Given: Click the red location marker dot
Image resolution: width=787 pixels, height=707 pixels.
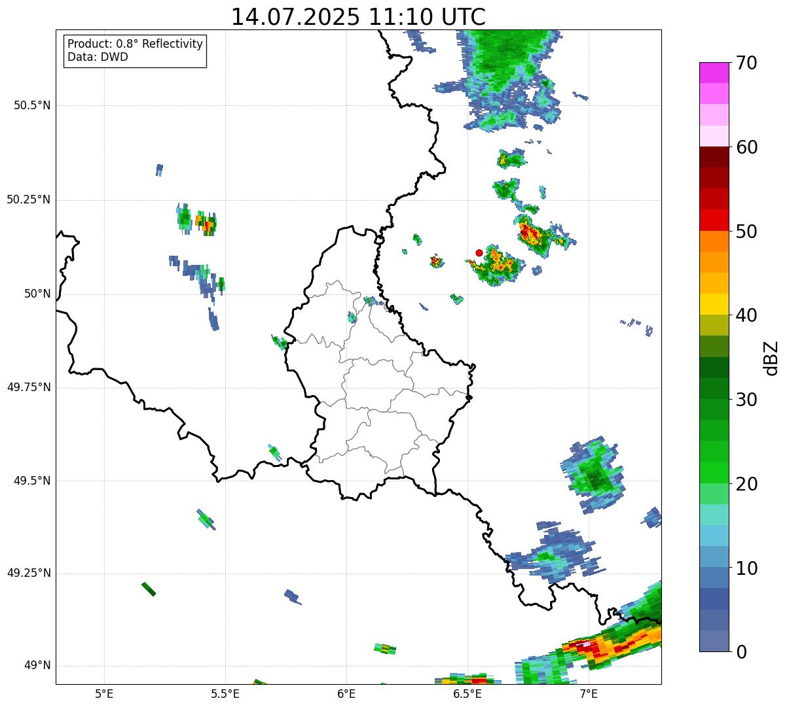Looking at the screenshot, I should 479,252.
